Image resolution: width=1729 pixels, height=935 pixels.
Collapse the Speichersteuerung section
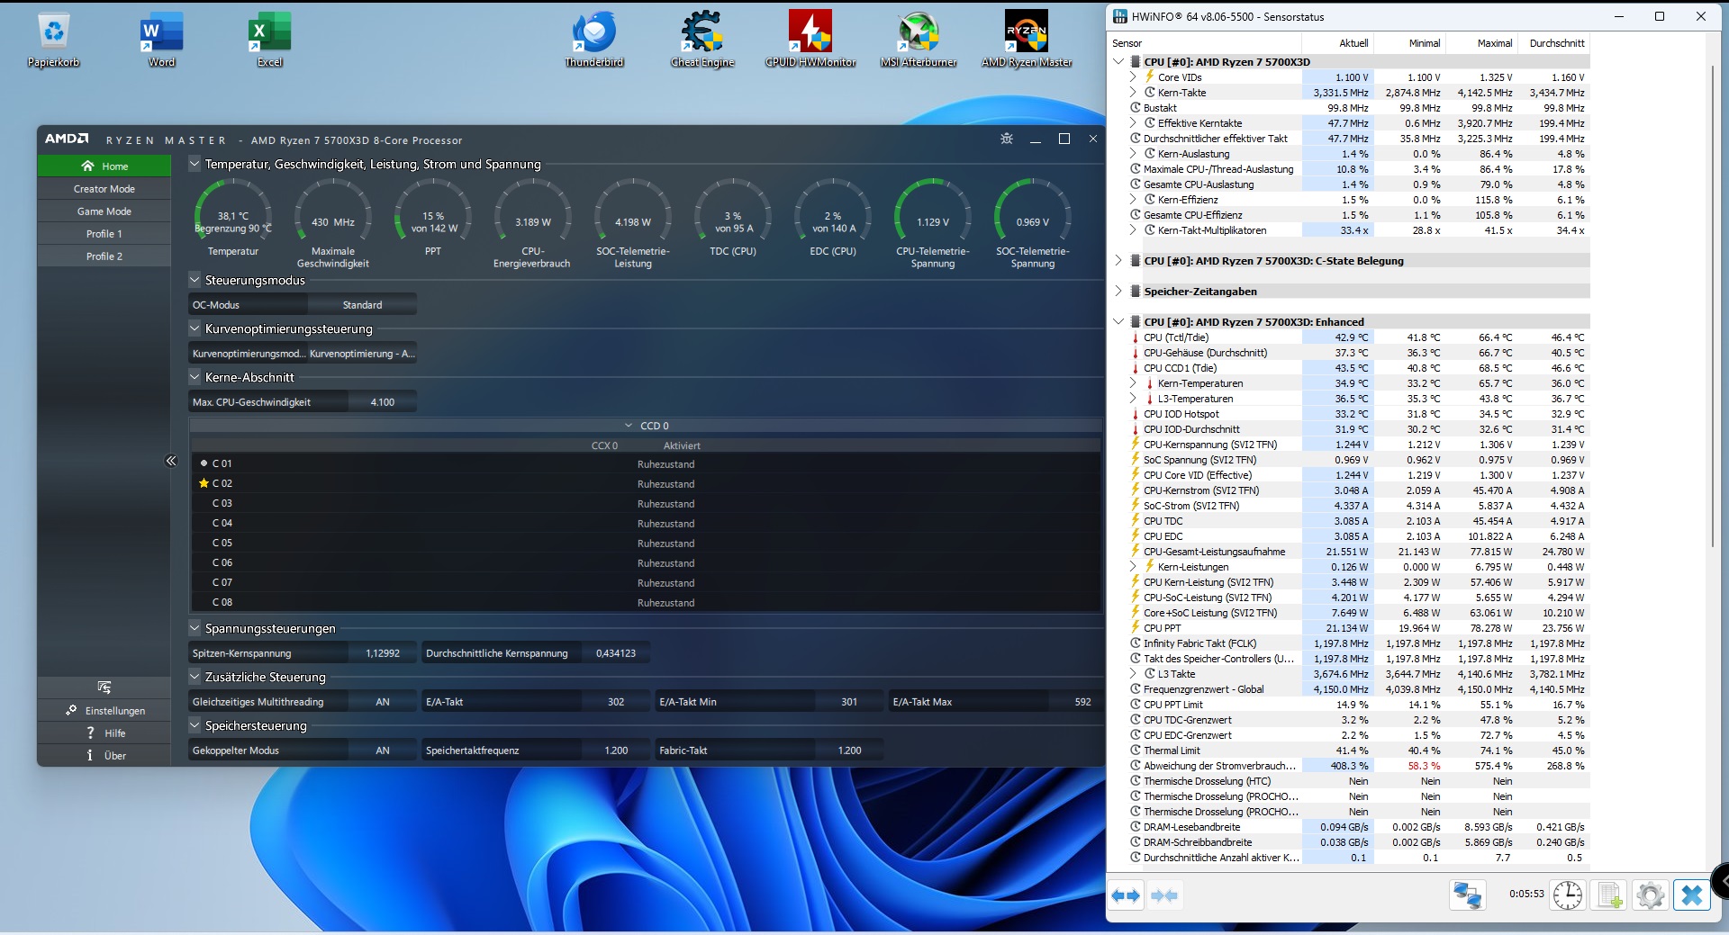[x=195, y=725]
